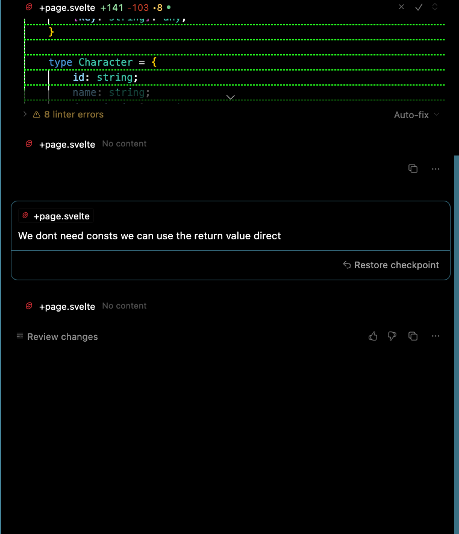Click the Review changes list icon
The image size is (459, 534).
(20, 336)
